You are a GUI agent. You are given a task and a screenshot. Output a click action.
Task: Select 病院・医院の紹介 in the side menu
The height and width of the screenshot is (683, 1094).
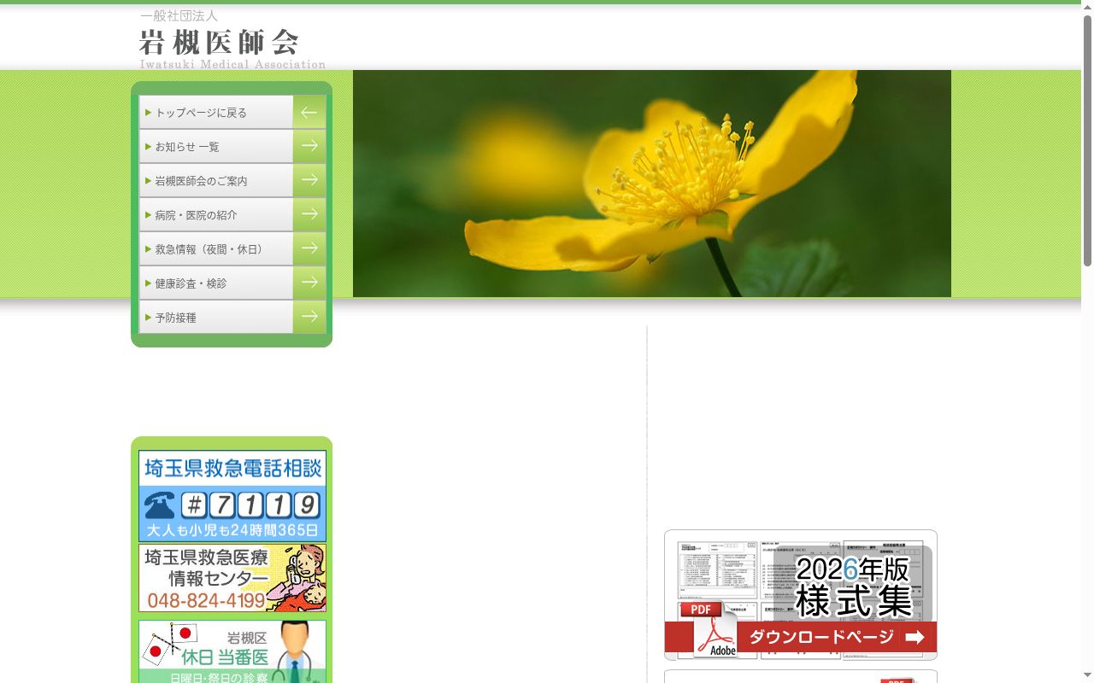click(232, 214)
